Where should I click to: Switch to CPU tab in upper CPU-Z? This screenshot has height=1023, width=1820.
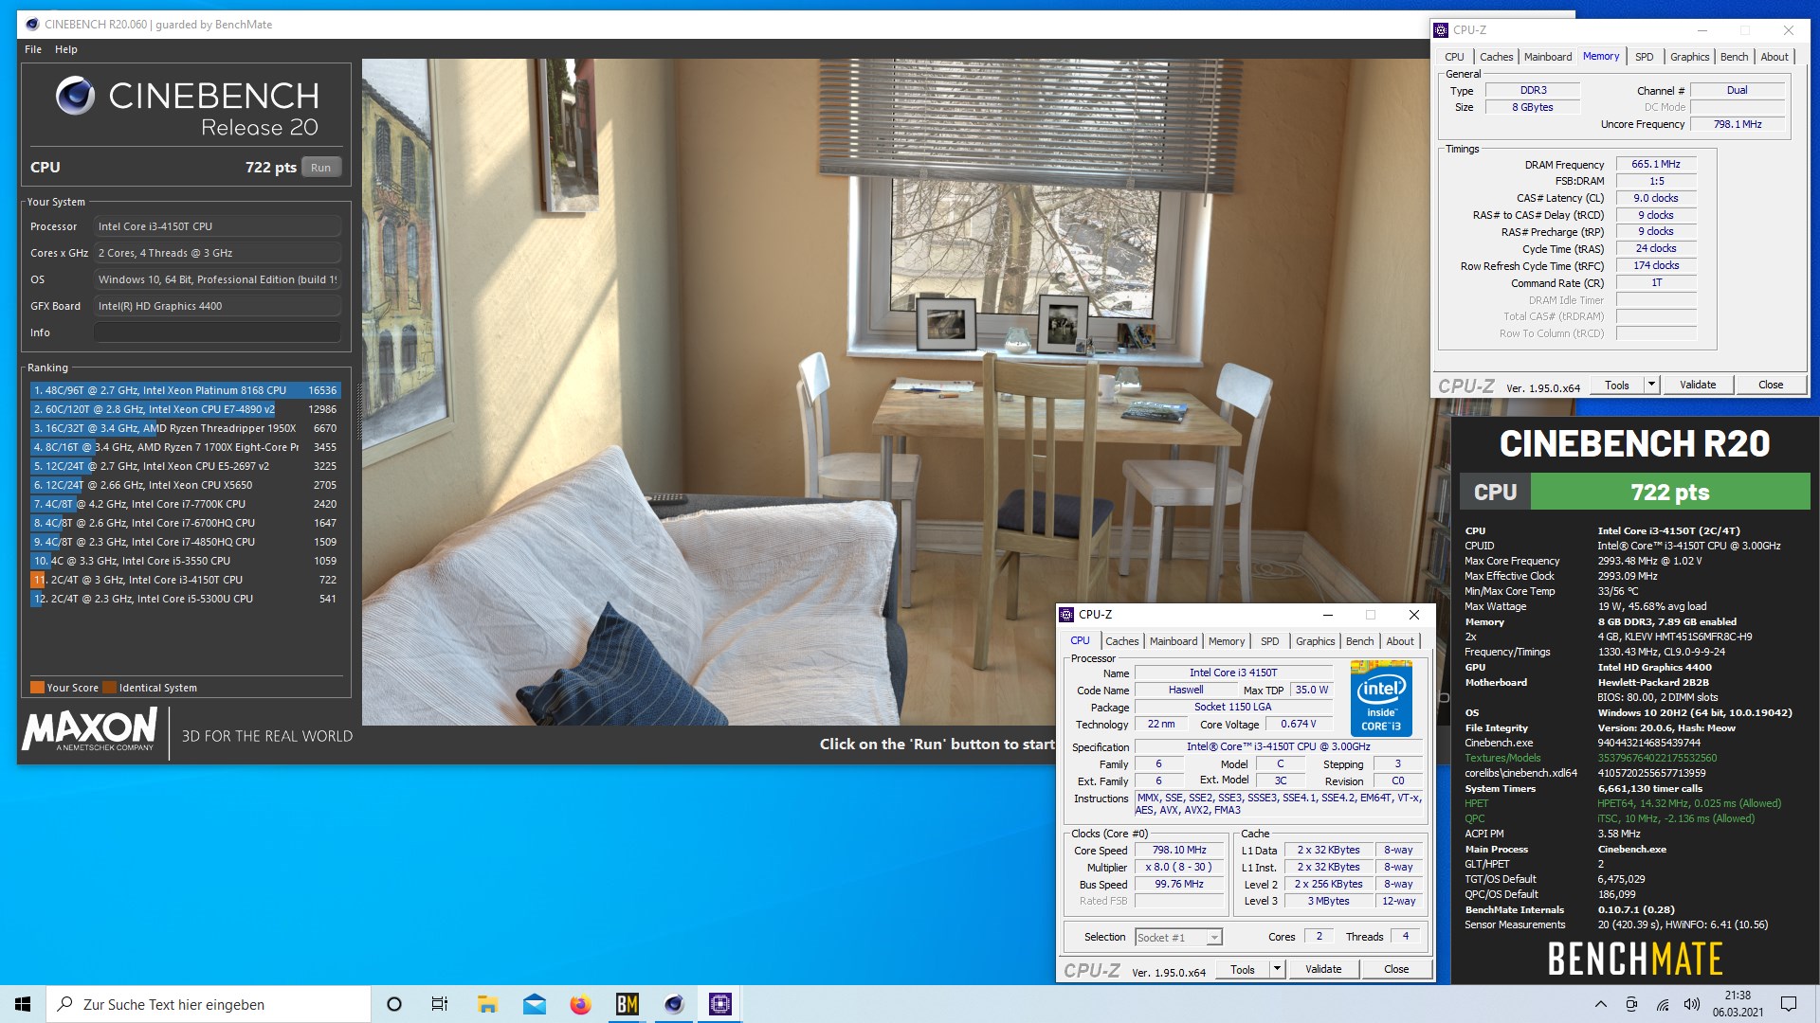point(1454,57)
